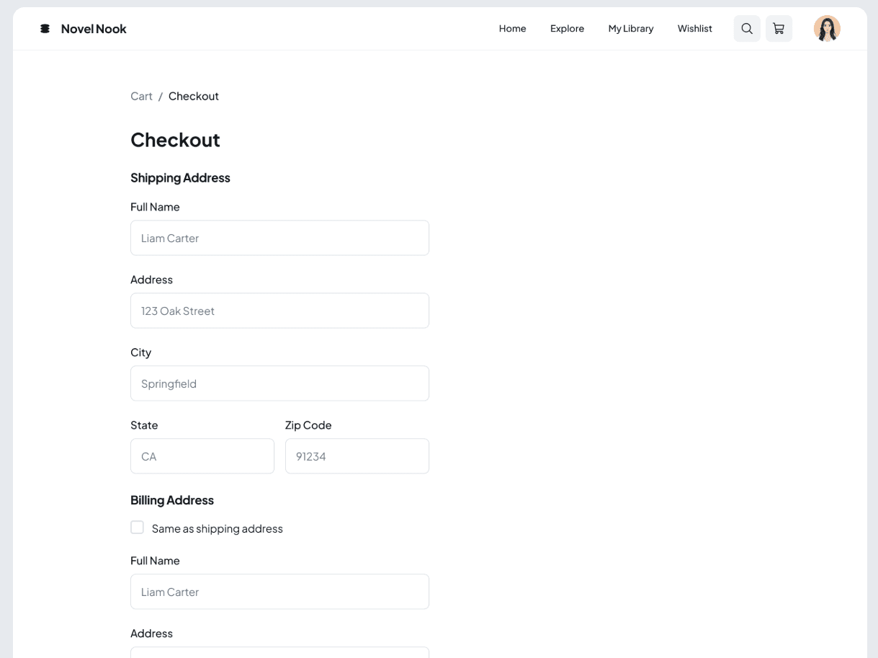This screenshot has height=658, width=878.
Task: Open My Library from the navigation
Action: pyautogui.click(x=630, y=29)
